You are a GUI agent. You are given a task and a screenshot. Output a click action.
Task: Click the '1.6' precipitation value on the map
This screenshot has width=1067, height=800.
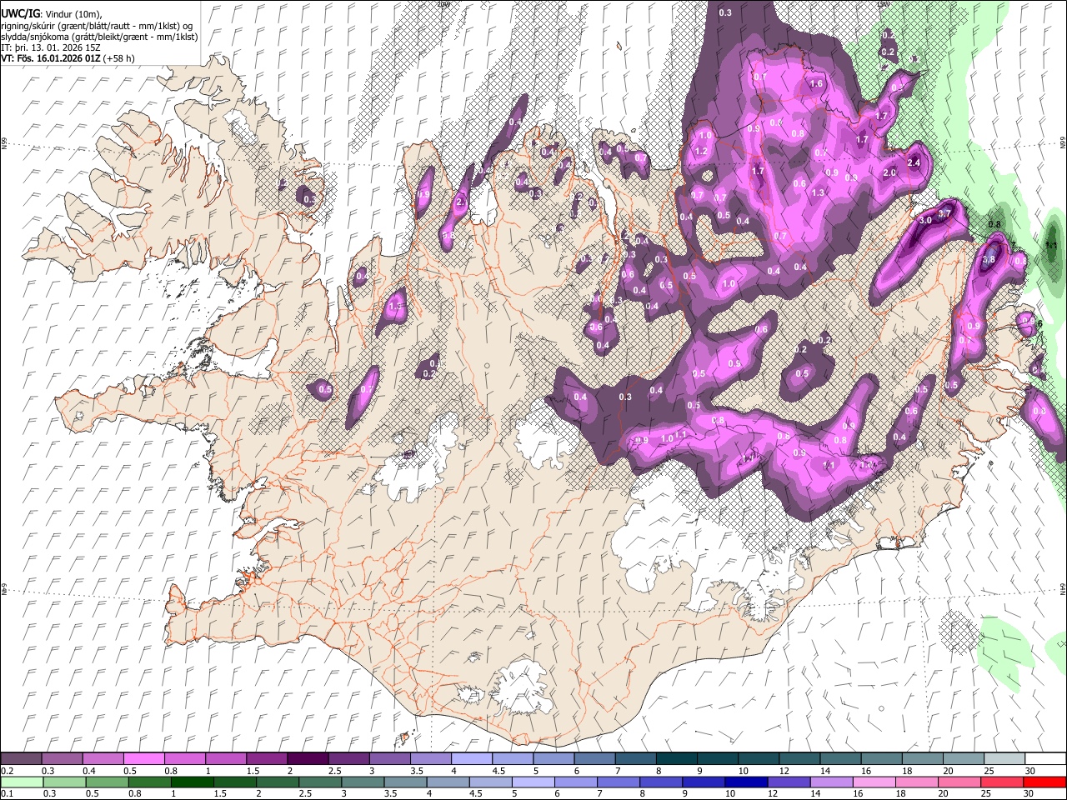coord(816,84)
